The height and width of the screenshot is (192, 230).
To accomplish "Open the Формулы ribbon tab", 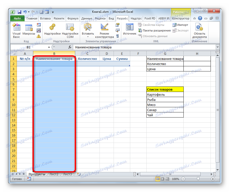I will pyautogui.click(x=73, y=18).
